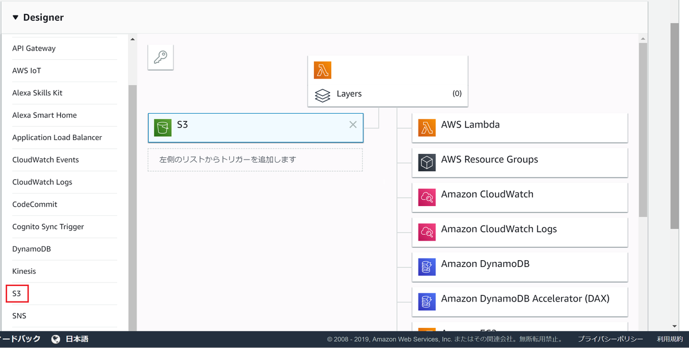Select S3 in the trigger list
This screenshot has height=348, width=689.
pyautogui.click(x=17, y=294)
